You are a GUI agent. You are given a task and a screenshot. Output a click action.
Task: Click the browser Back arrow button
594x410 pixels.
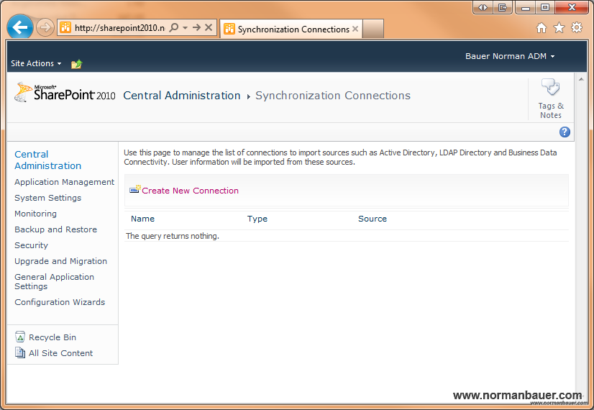19,27
